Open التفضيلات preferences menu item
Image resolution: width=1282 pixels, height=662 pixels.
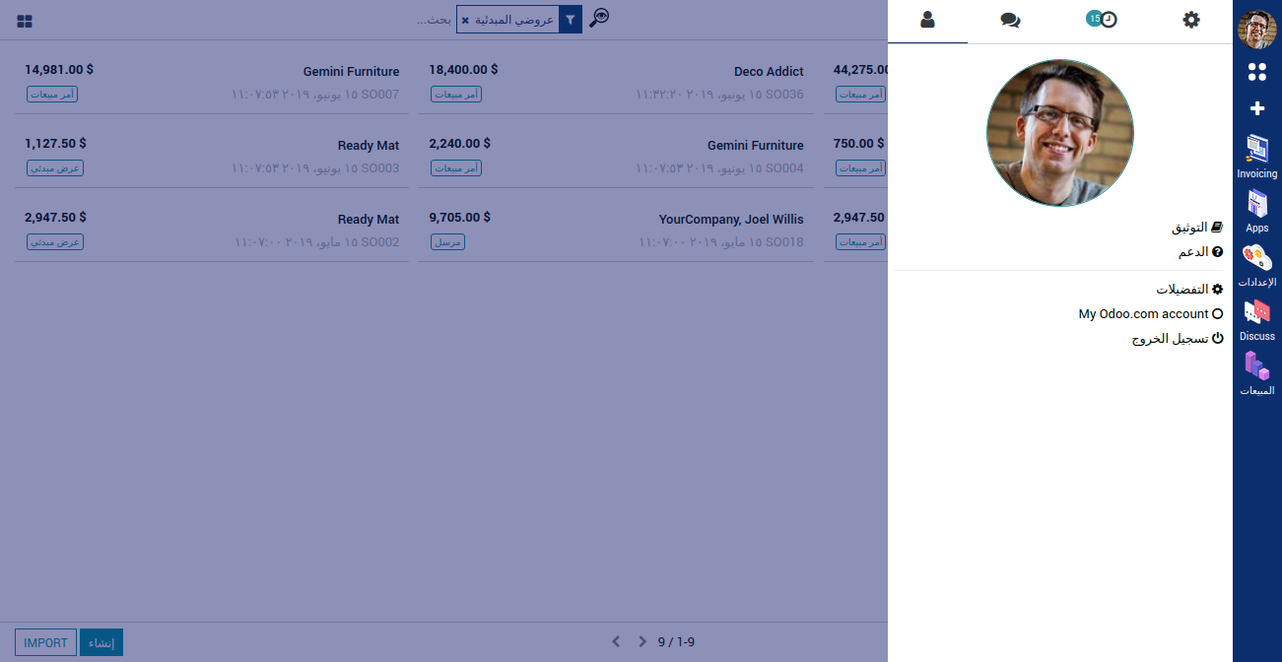[1188, 290]
